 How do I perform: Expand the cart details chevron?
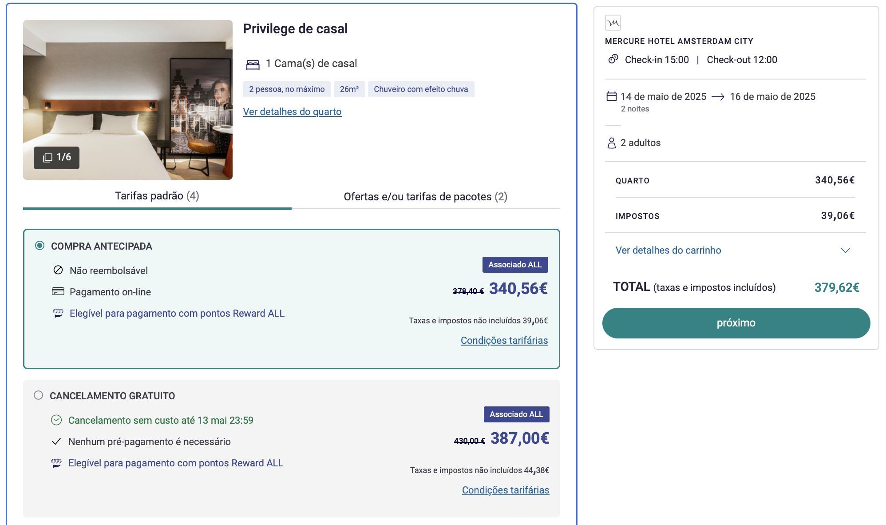[x=845, y=251]
